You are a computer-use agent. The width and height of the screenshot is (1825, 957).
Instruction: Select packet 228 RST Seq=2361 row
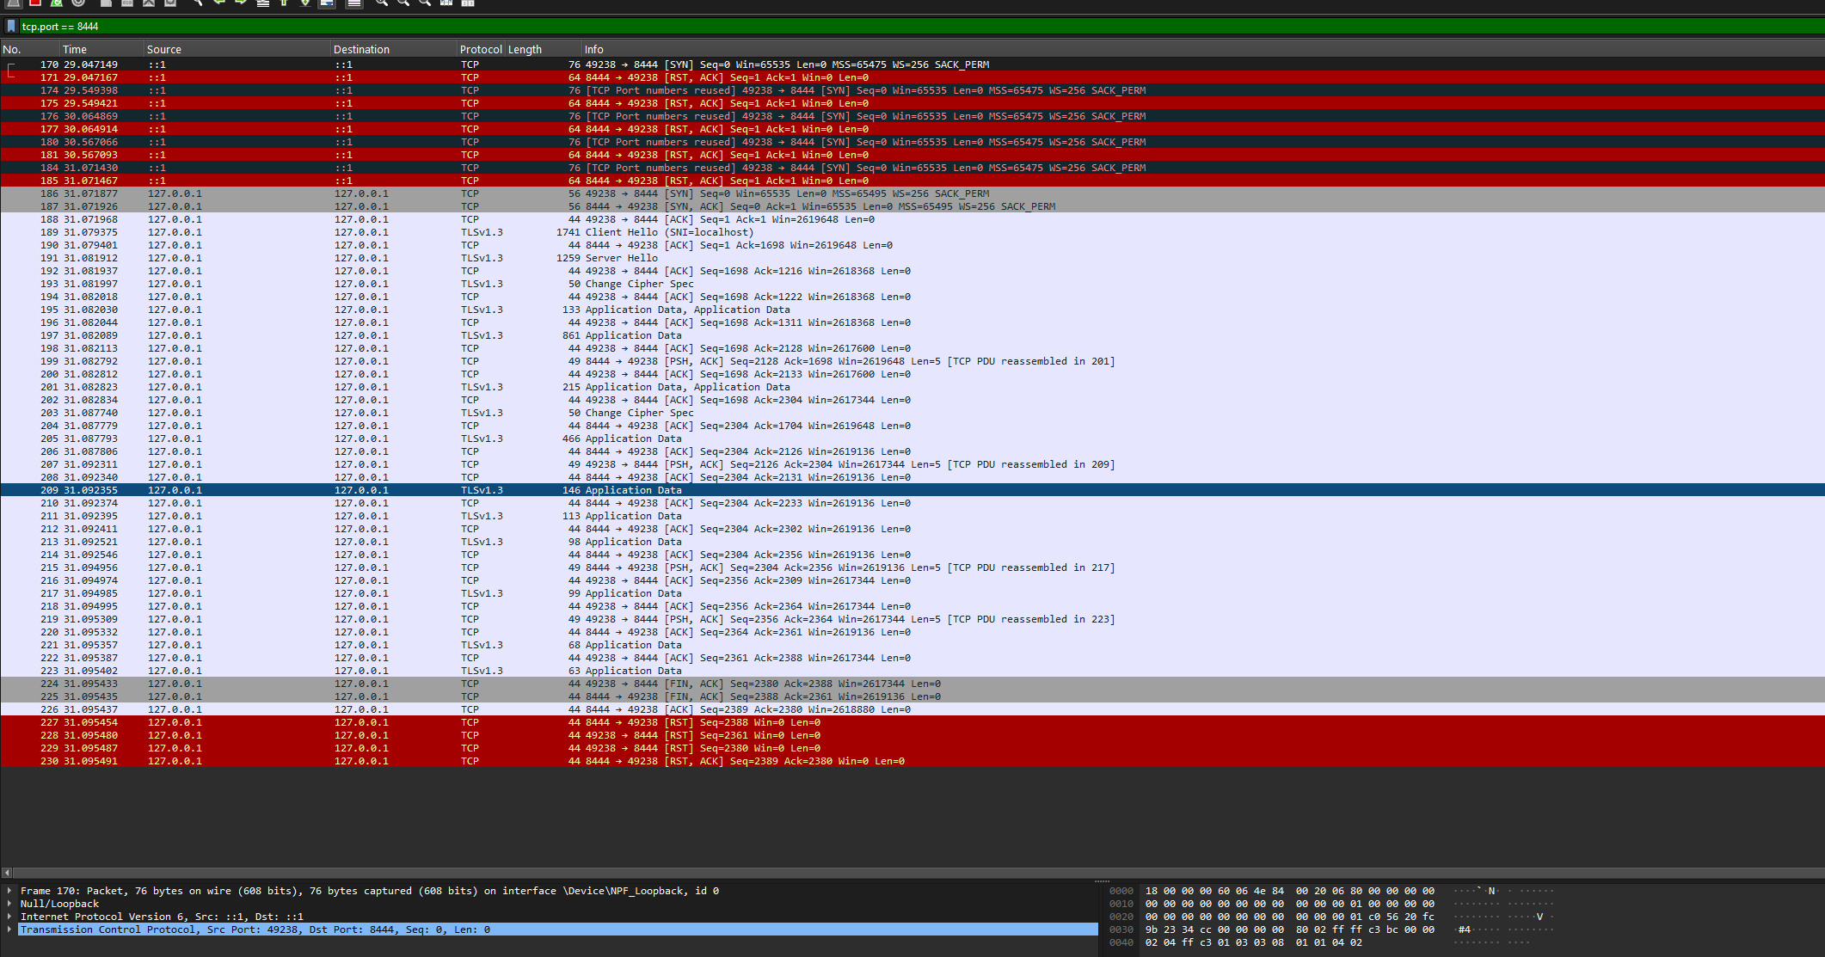(x=912, y=735)
